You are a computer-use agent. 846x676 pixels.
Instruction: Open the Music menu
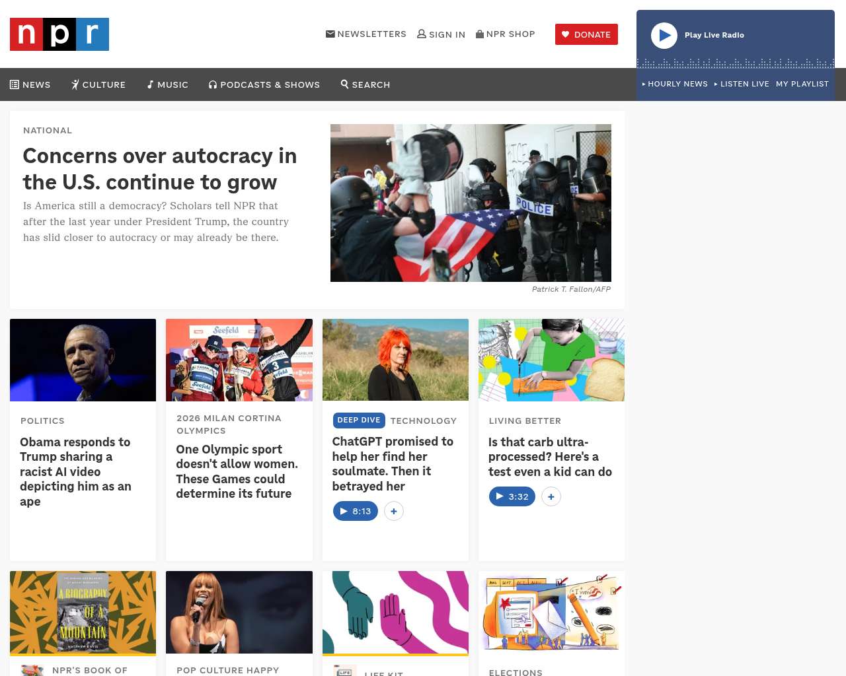[x=168, y=84]
